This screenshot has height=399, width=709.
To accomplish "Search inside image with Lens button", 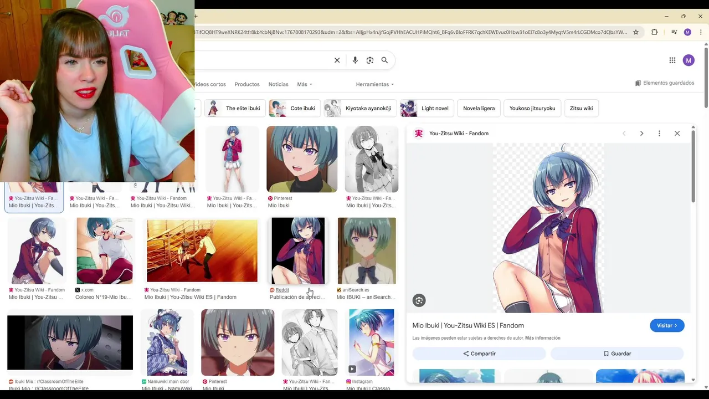I will [x=419, y=300].
